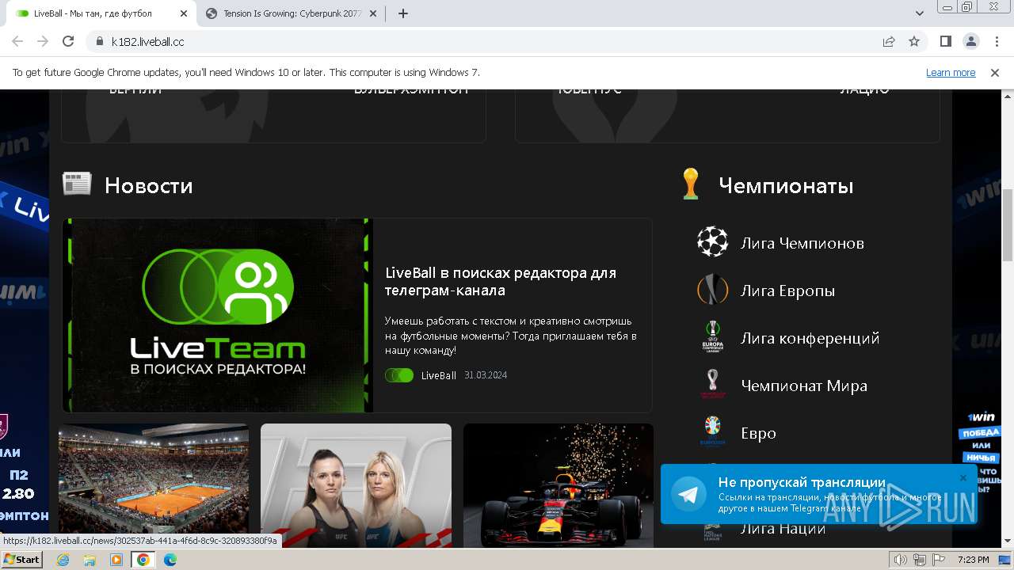View site information via the padlock icon

pos(99,41)
